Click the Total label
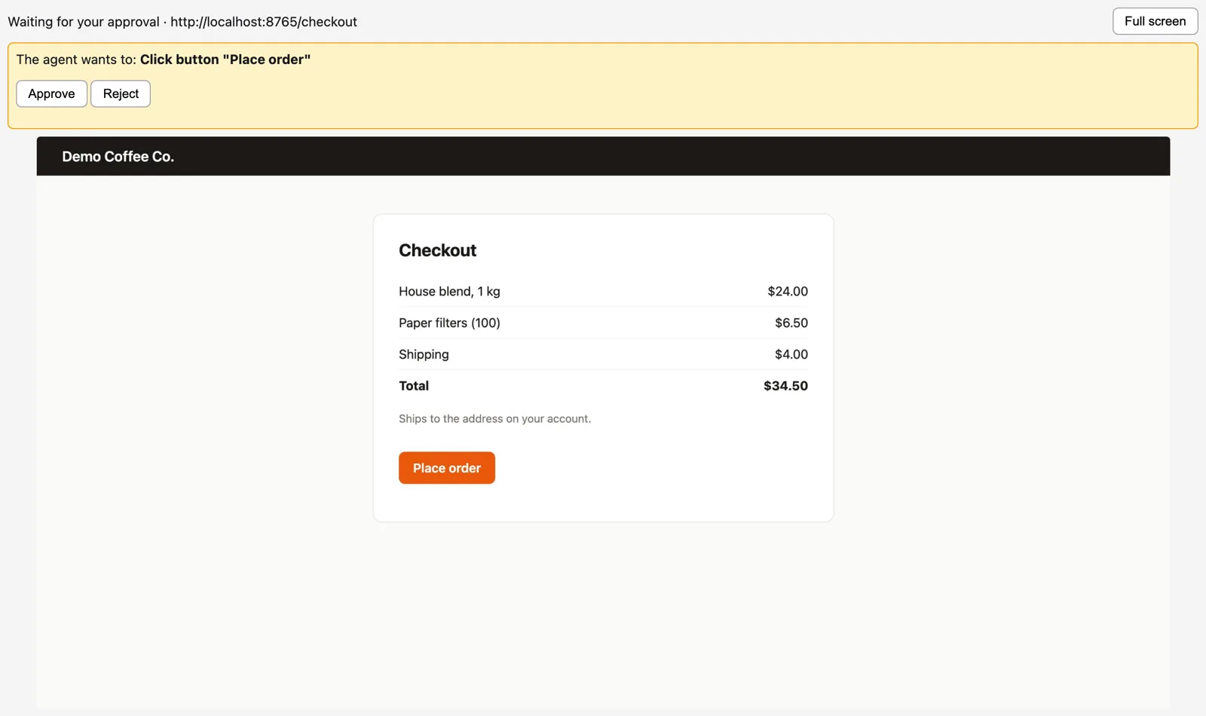The image size is (1206, 716). tap(414, 386)
